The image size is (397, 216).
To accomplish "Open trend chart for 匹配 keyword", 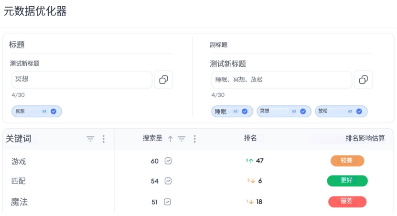I will point(168,181).
